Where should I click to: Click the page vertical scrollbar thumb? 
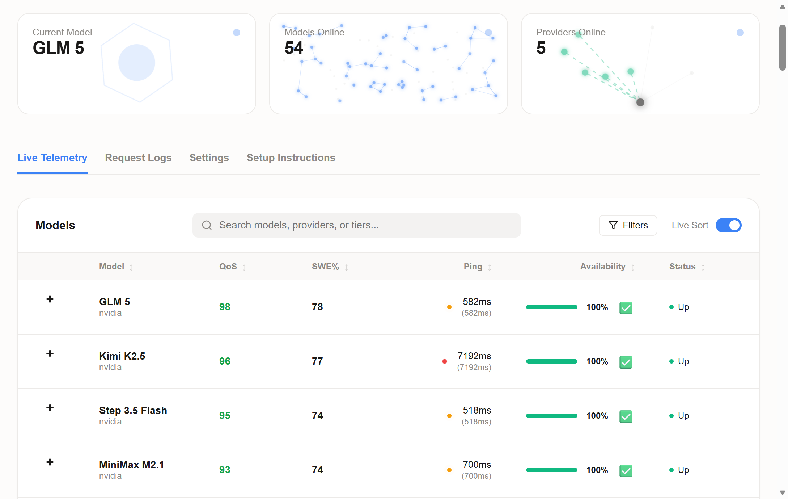coord(783,47)
